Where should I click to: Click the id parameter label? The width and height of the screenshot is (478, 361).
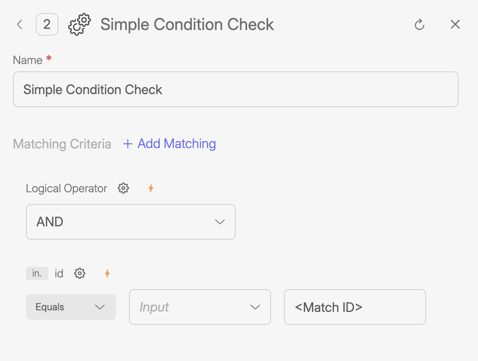tap(59, 274)
